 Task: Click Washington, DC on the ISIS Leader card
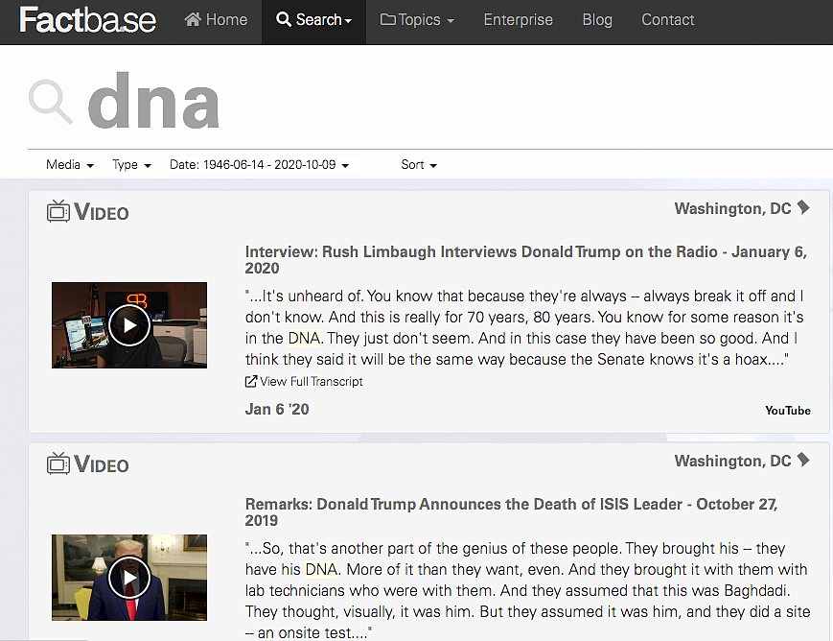point(732,461)
